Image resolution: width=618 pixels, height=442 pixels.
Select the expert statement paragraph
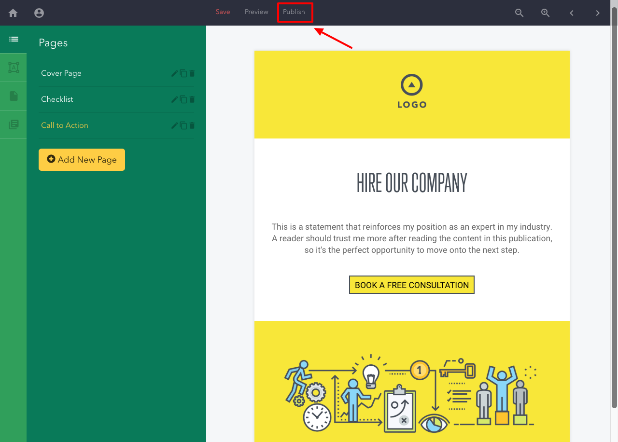point(412,238)
